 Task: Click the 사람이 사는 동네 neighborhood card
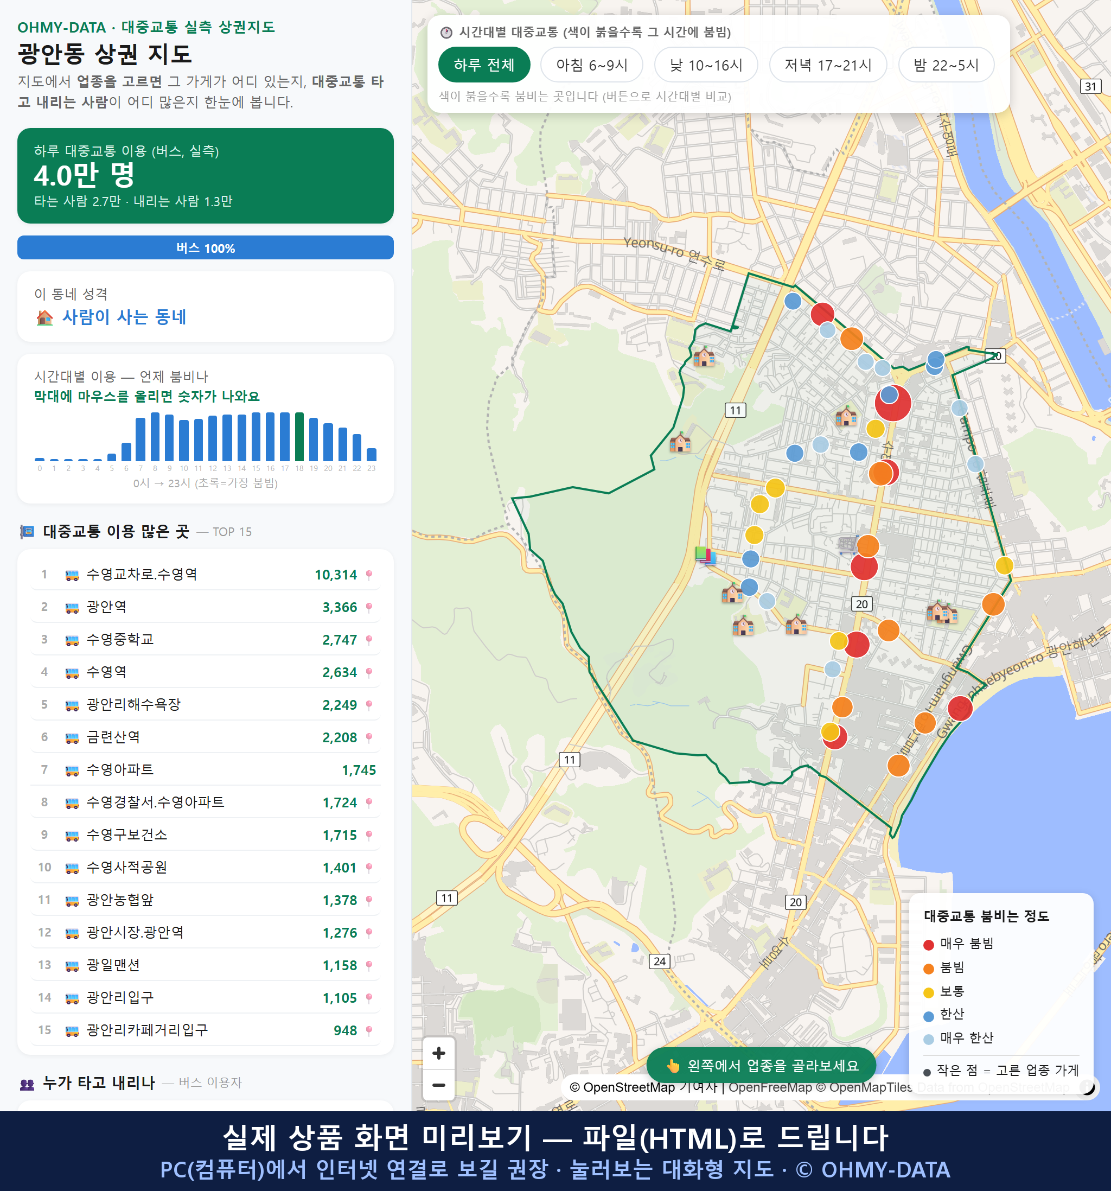pyautogui.click(x=206, y=307)
